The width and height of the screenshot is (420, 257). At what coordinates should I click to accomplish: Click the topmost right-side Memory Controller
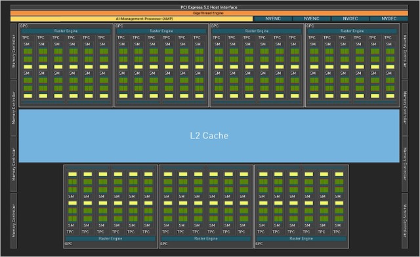[405, 51]
